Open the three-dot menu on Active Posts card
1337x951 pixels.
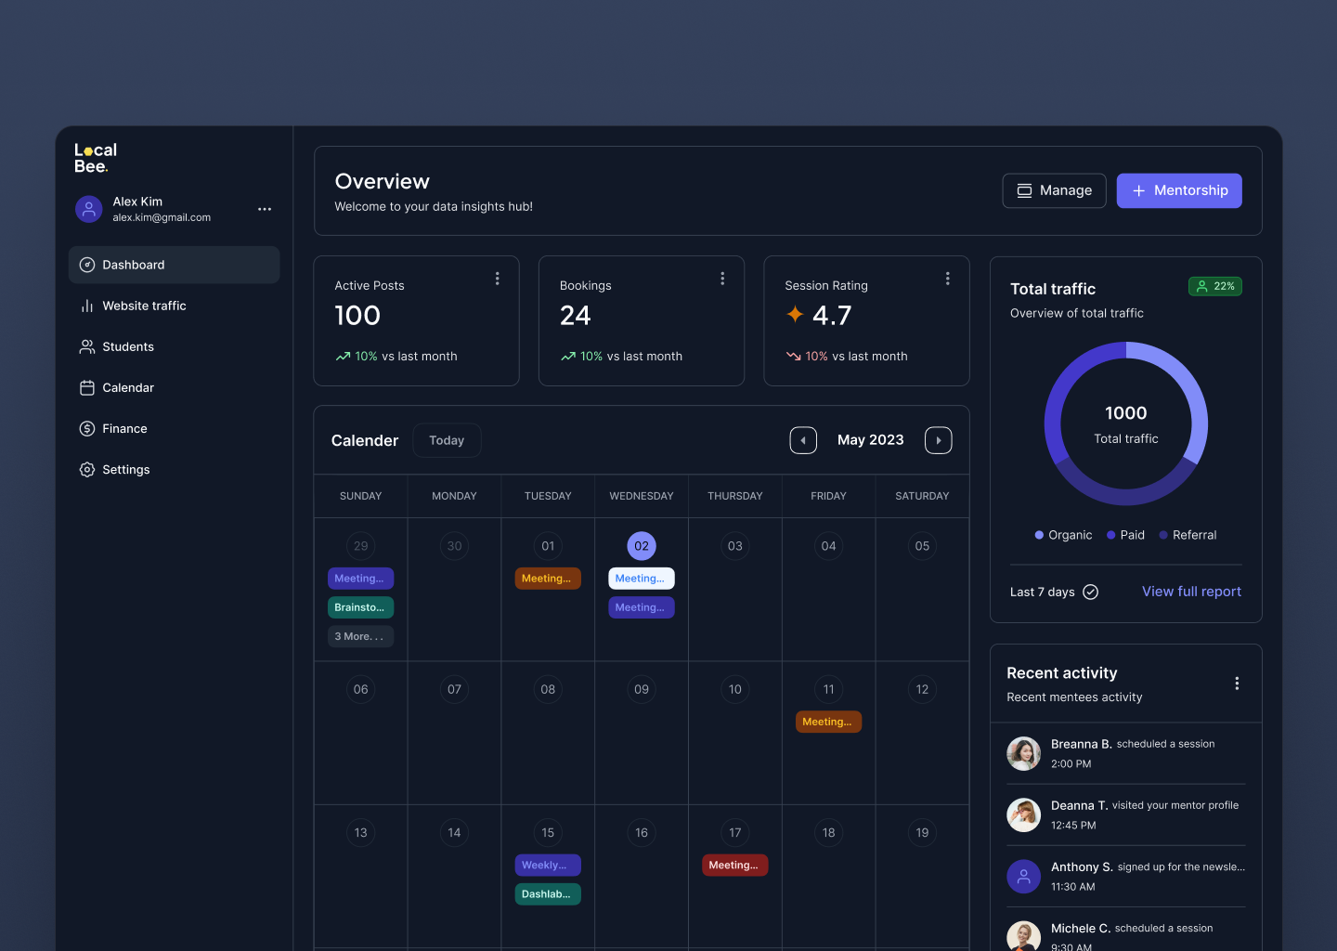[x=498, y=278]
